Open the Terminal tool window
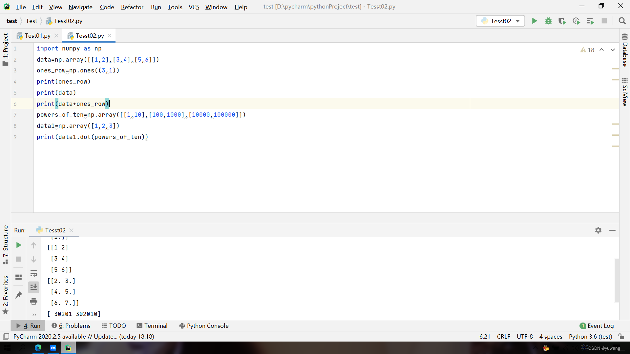Screen dimensions: 630x354 pyautogui.click(x=152, y=325)
